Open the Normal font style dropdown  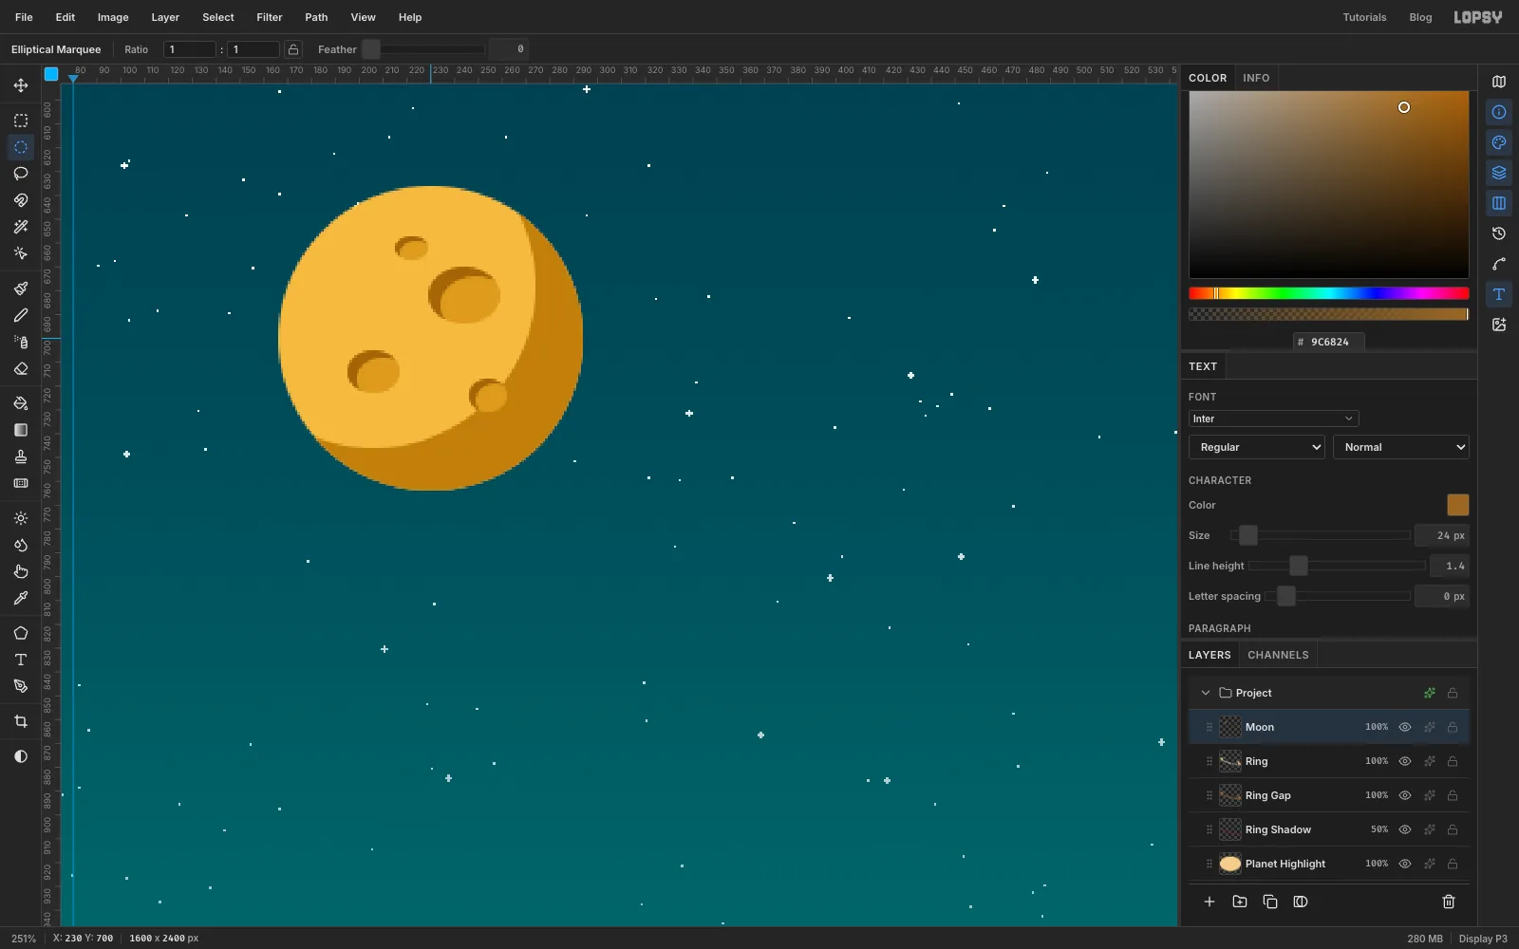point(1401,447)
